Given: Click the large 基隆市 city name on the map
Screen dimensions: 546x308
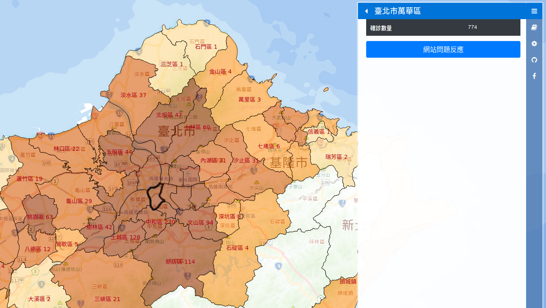Looking at the screenshot, I should (289, 163).
